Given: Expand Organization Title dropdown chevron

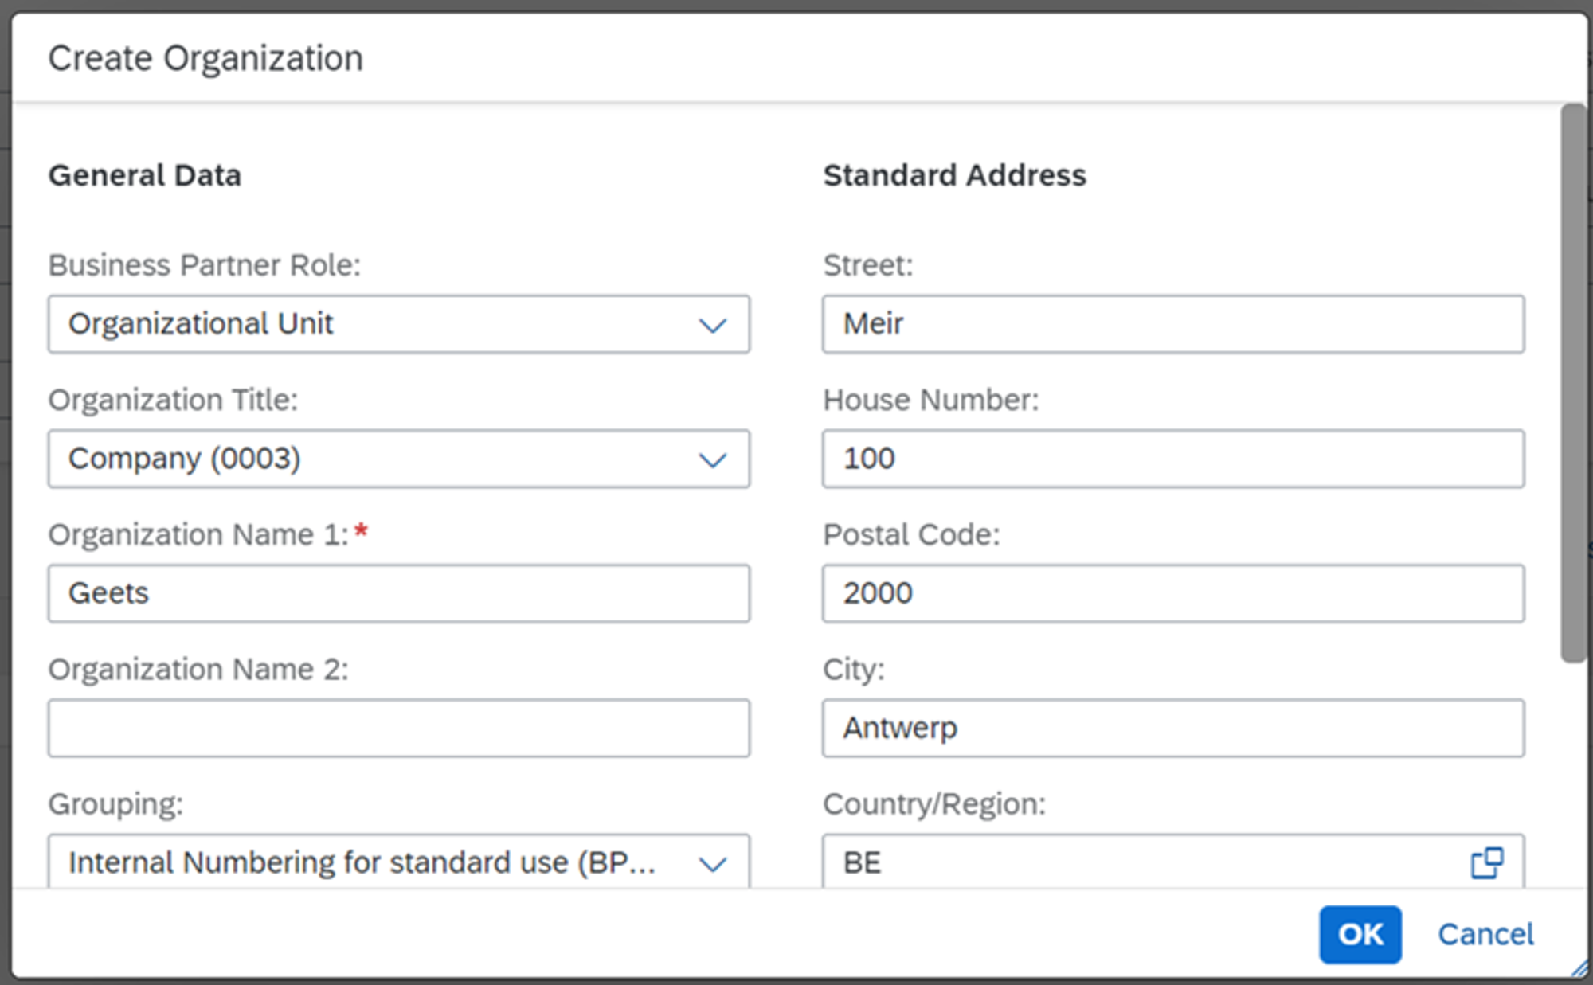Looking at the screenshot, I should (x=712, y=459).
